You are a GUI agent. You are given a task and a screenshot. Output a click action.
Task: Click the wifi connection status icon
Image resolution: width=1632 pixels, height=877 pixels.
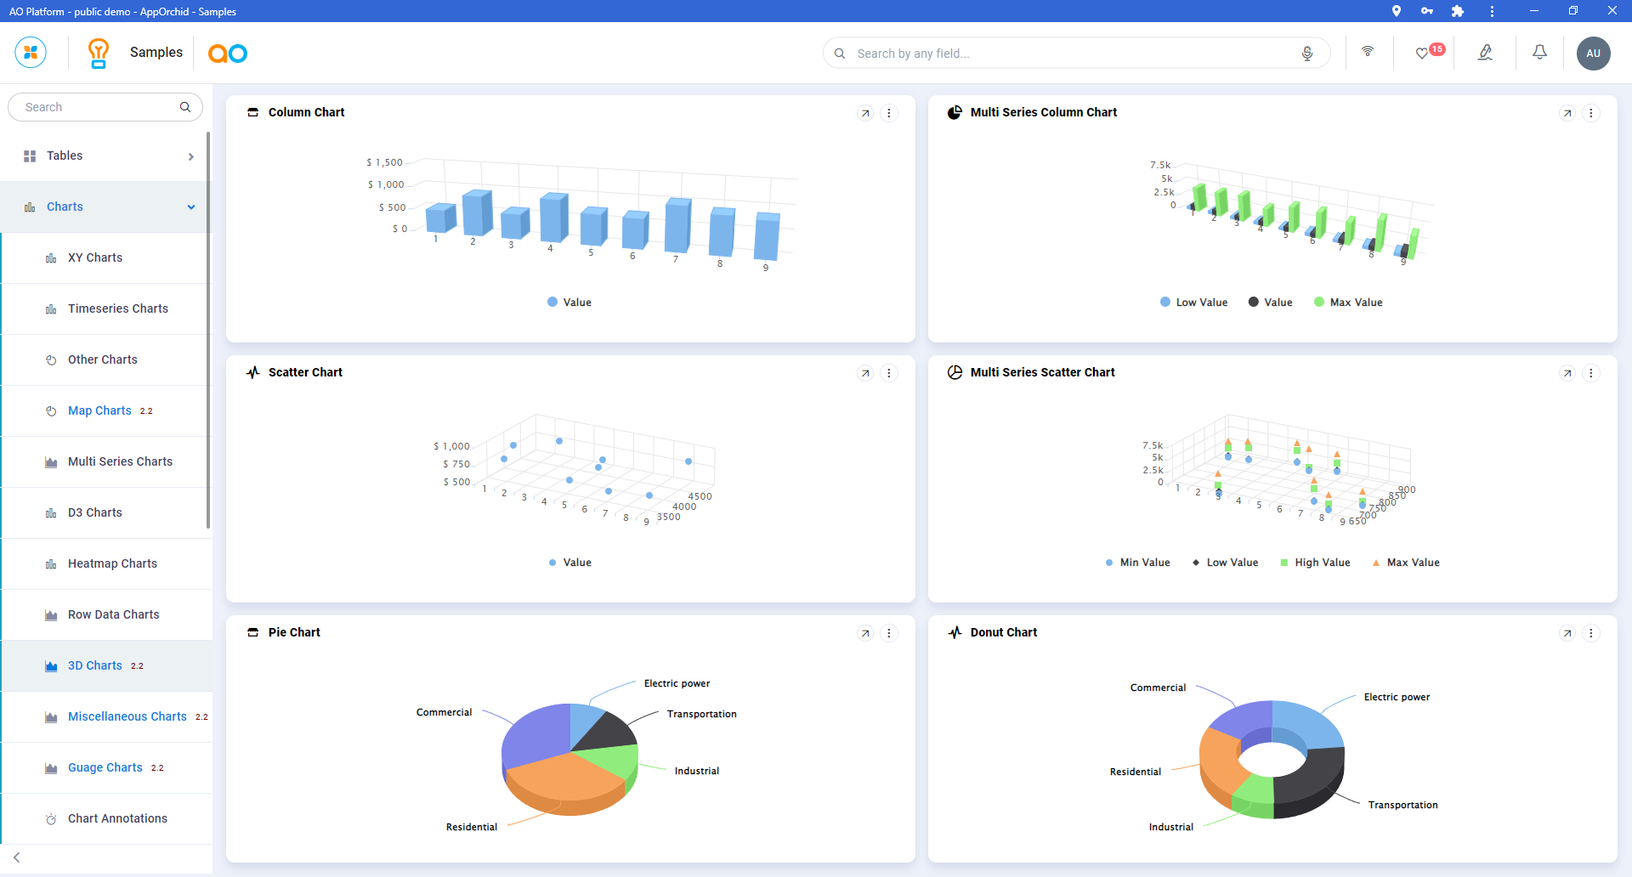click(x=1368, y=52)
